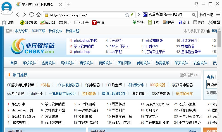Open a new tab with plus button
Image resolution: width=222 pixels, height=132 pixels.
(x=68, y=4)
